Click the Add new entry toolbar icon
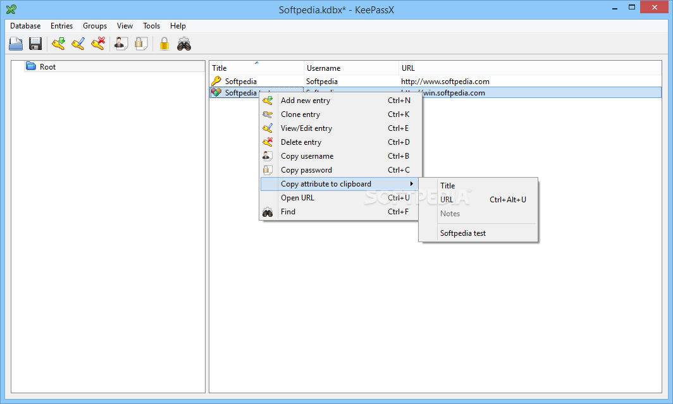Viewport: 673px width, 404px height. (58, 44)
